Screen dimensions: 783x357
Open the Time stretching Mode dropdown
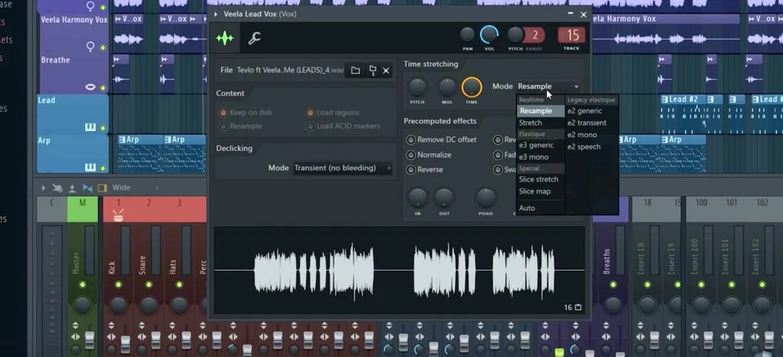tap(548, 86)
